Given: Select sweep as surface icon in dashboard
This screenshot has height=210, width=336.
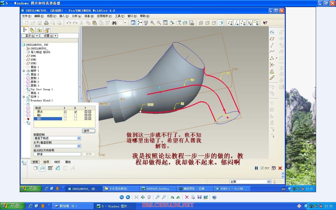Looking at the screenshot, I should (x=42, y=168).
